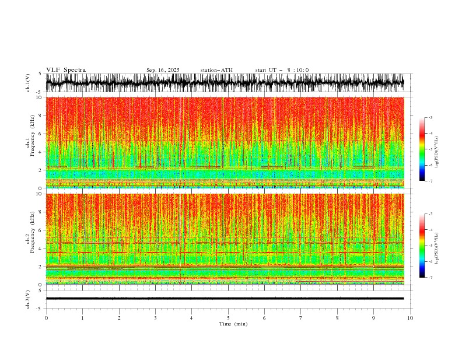Screen dimensions: 462x357
Task: Click the ch.1 PSD color scale bar
Action: tap(422, 149)
